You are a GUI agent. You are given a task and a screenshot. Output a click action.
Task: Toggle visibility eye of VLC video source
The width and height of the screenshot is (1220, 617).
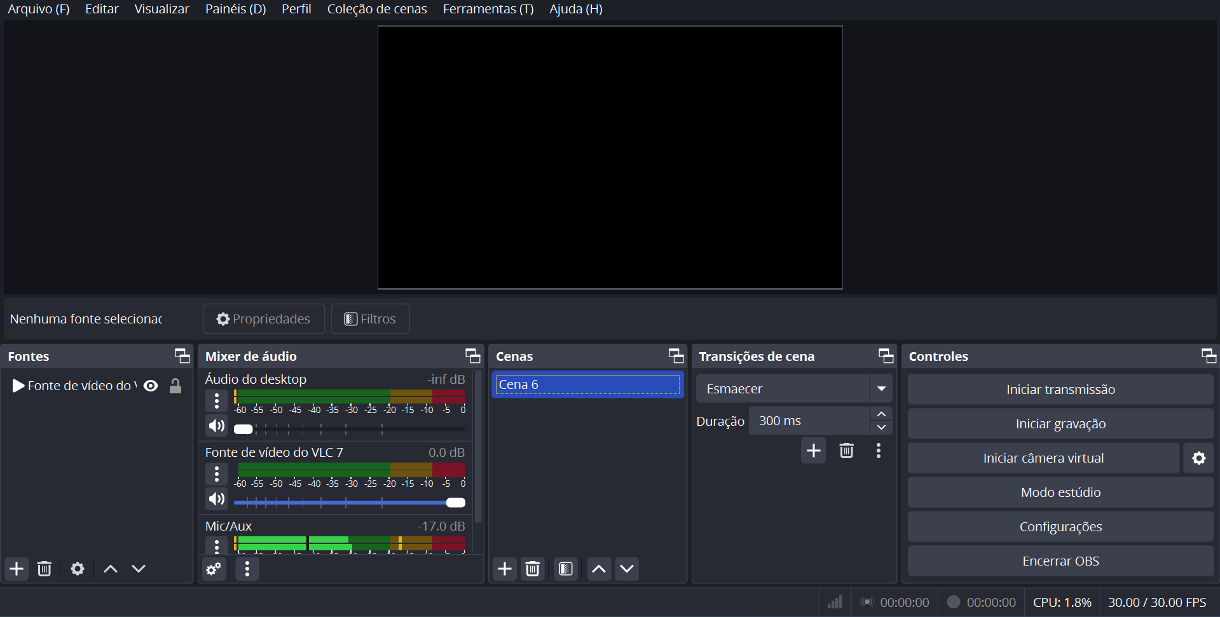151,386
